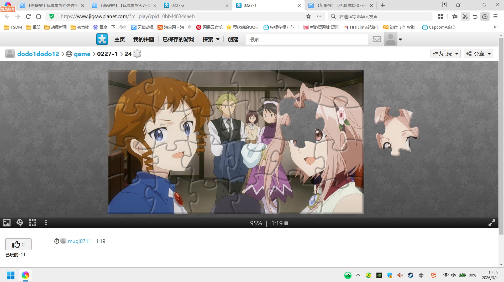The height and width of the screenshot is (282, 504).
Task: Expand the 分享 share dropdown
Action: [x=478, y=54]
